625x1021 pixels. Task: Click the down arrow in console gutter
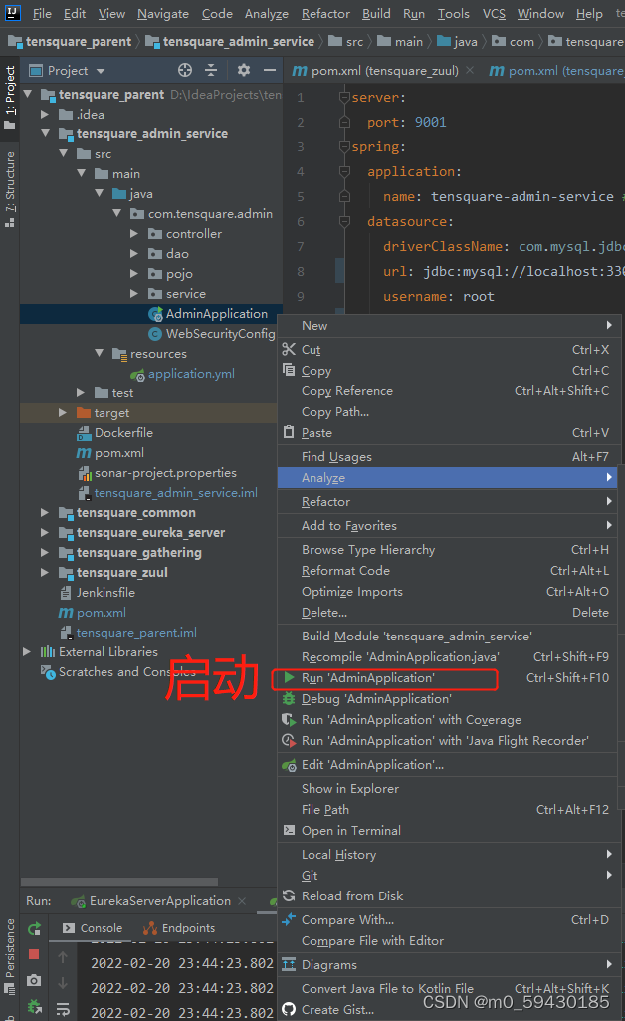click(x=63, y=982)
